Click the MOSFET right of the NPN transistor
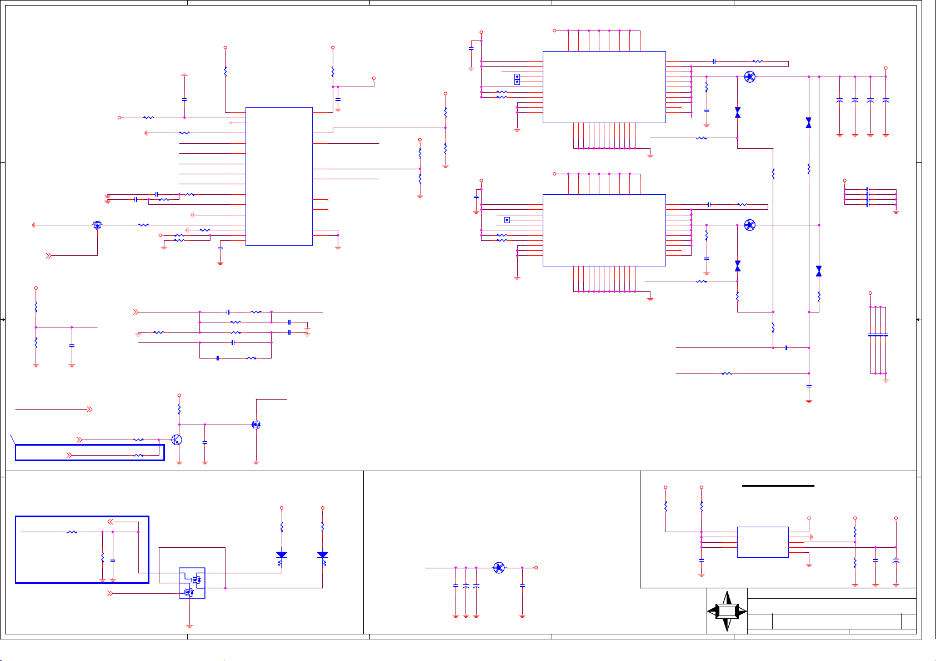Image resolution: width=936 pixels, height=661 pixels. pos(257,425)
